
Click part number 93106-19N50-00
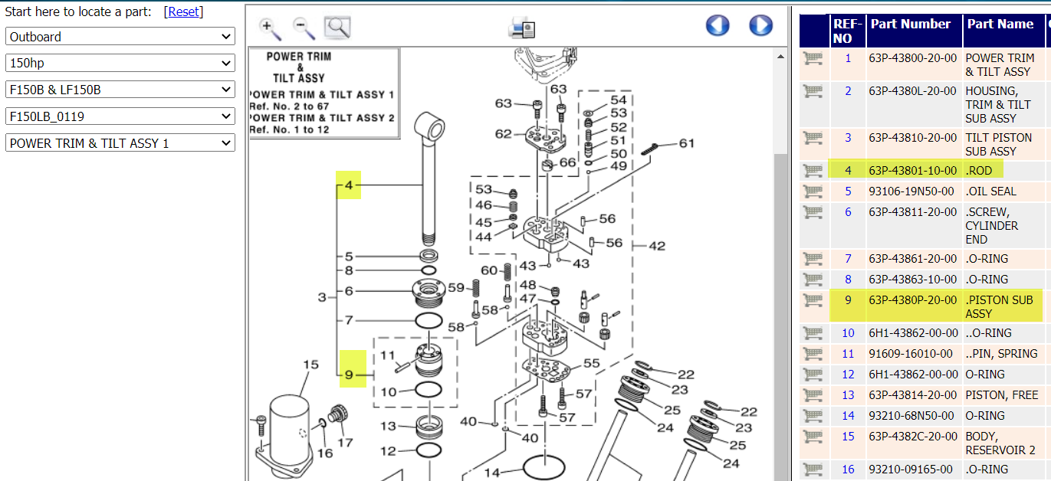point(911,191)
